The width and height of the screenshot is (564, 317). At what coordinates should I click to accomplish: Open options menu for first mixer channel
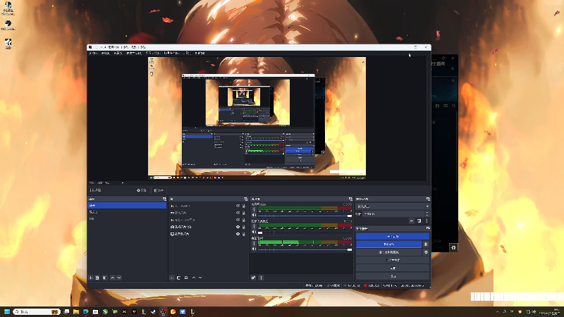(x=254, y=209)
